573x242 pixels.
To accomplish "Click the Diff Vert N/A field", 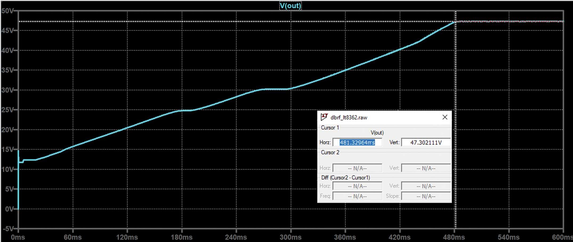I will click(x=425, y=186).
